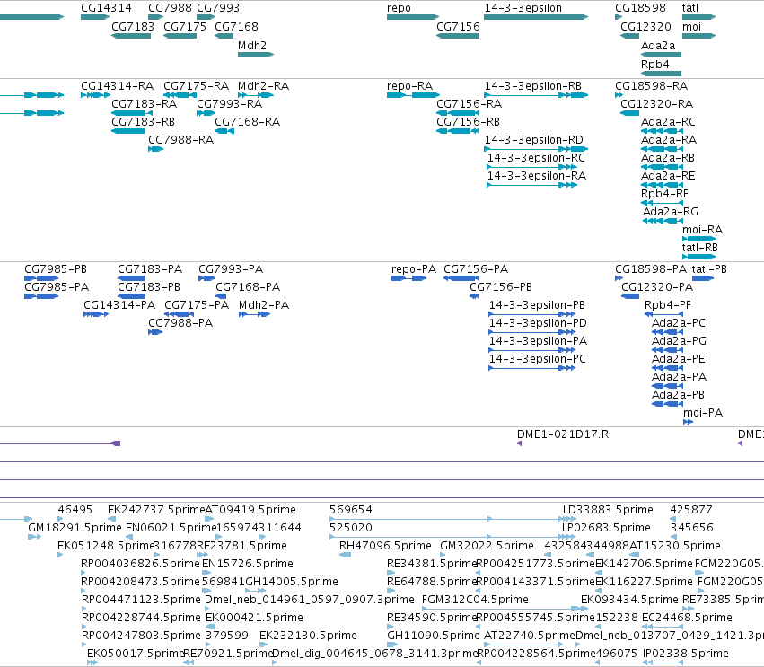764x667 pixels.
Task: Click the 14-3-3epsilon gene label
Action: (x=523, y=8)
